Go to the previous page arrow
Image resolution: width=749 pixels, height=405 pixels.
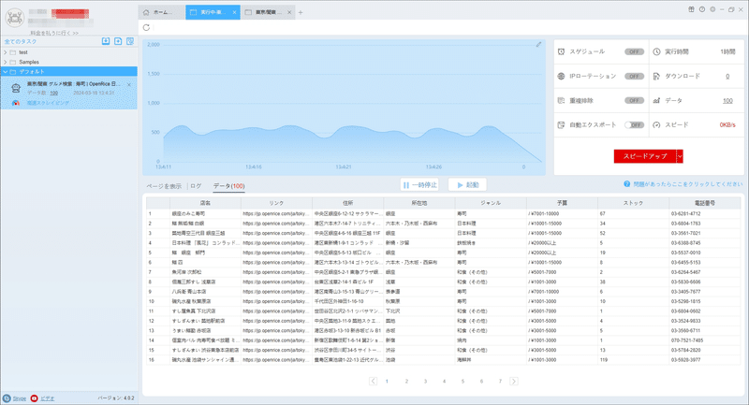point(373,381)
